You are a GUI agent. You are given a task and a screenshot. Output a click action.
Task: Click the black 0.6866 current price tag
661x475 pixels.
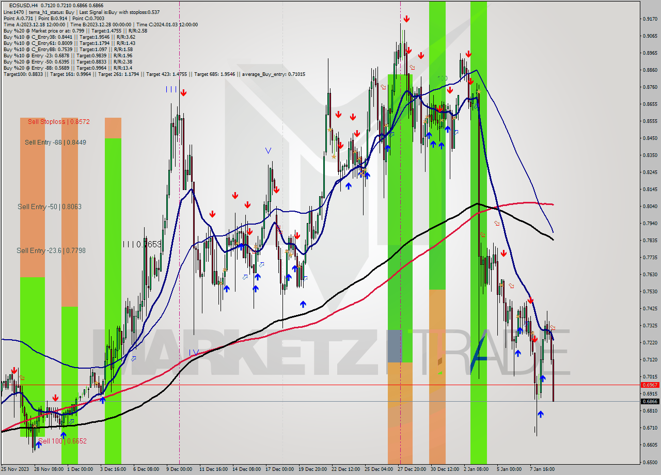(x=650, y=402)
